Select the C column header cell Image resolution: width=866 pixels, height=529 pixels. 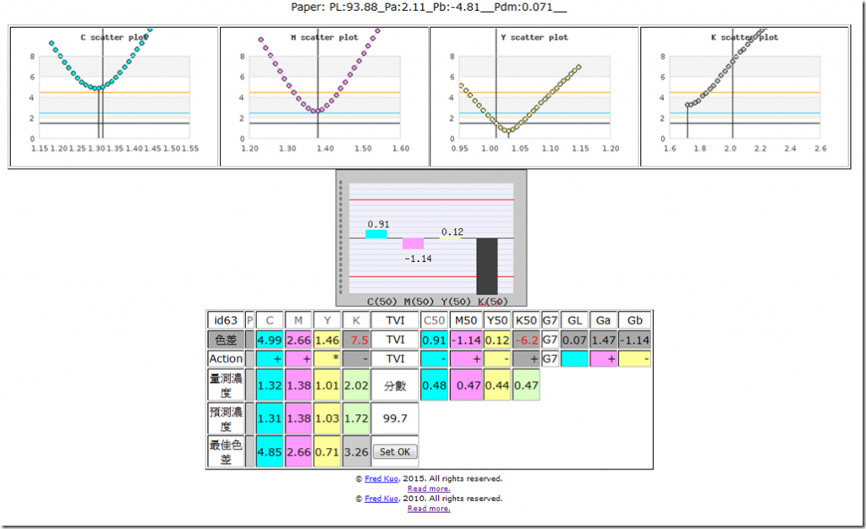click(x=270, y=320)
